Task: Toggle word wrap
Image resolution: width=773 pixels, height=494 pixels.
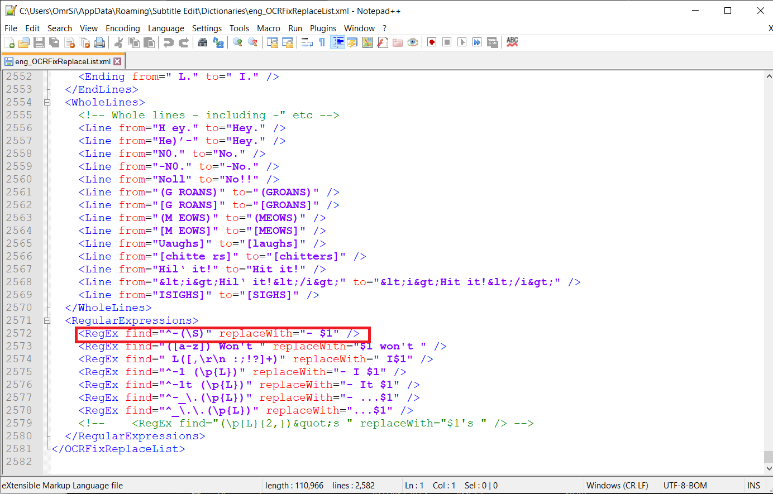Action: click(307, 42)
